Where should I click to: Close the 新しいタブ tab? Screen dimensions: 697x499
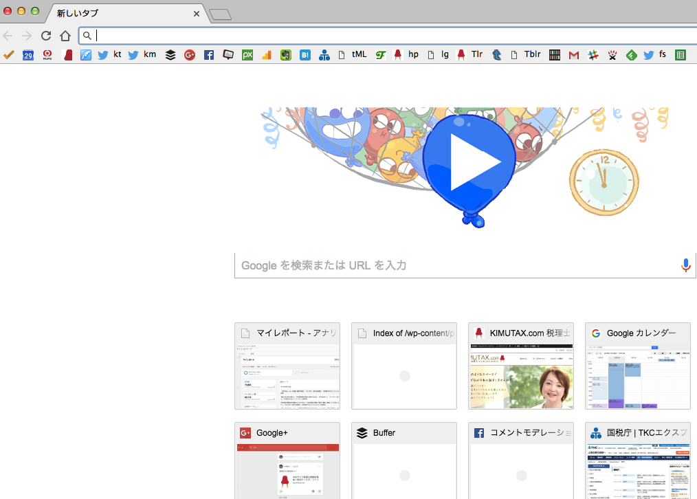click(x=197, y=14)
